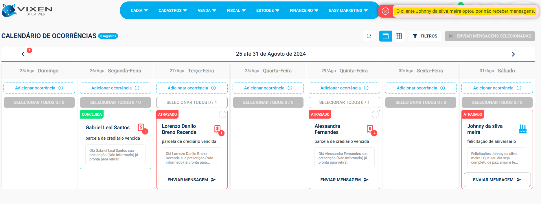Open the FILTROS button

click(x=425, y=36)
